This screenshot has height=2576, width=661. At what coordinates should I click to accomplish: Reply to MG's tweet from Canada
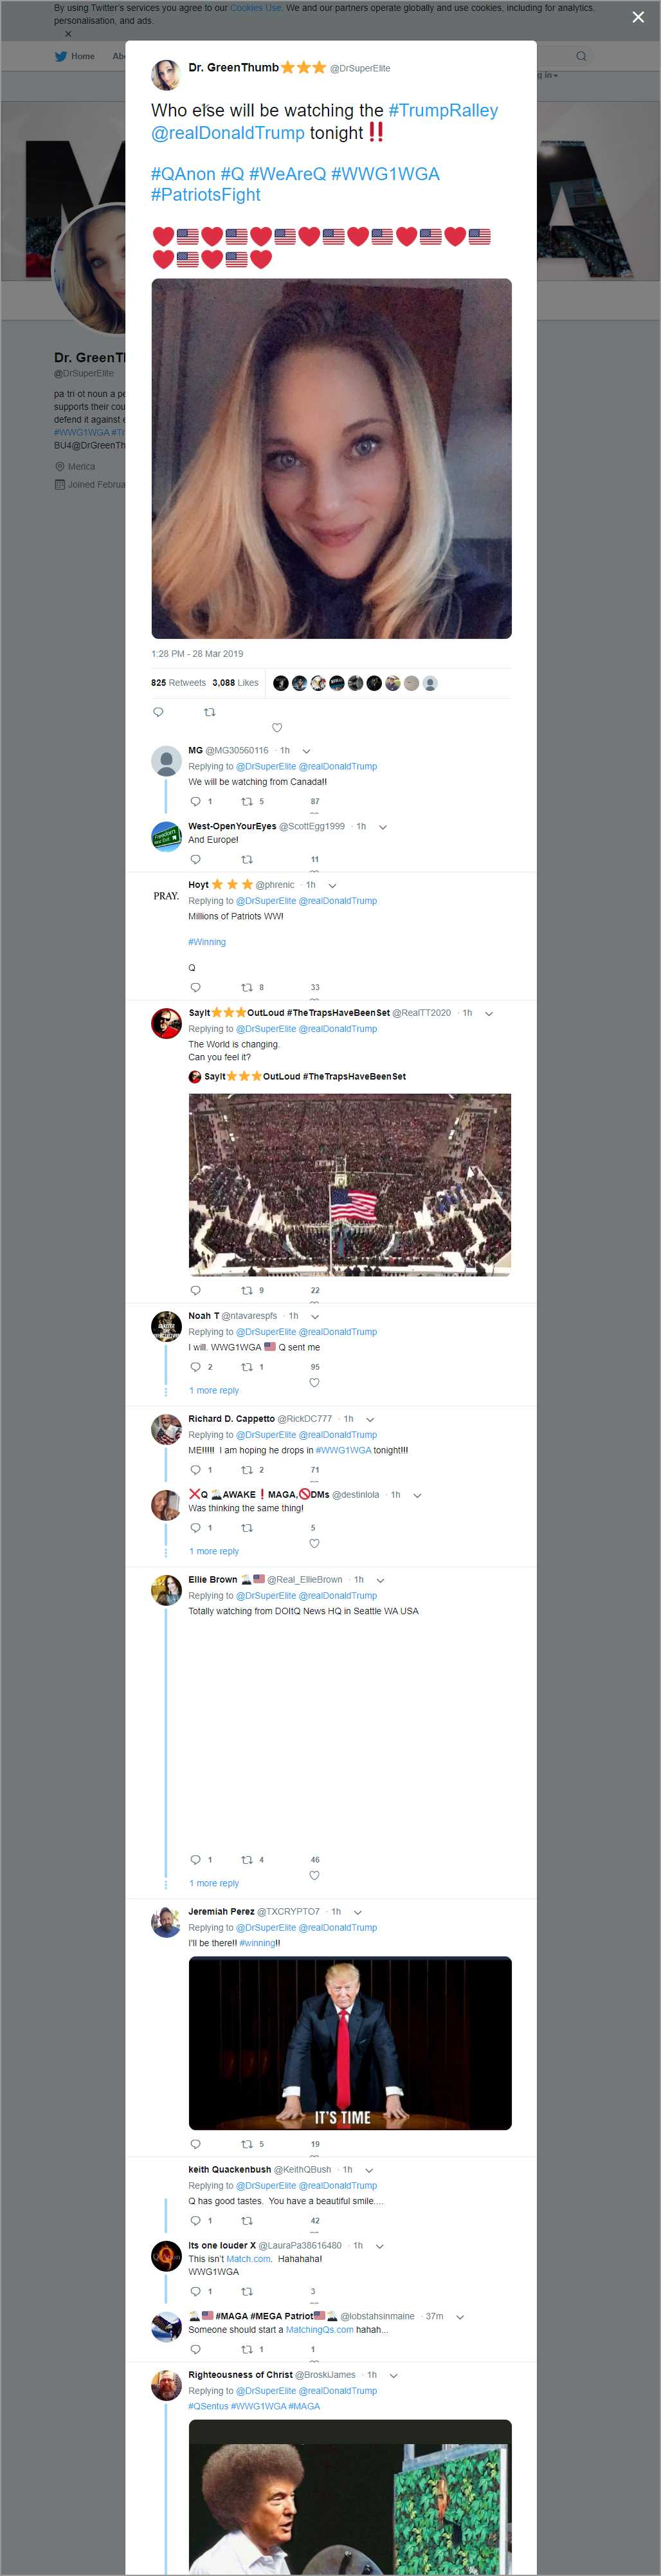195,801
